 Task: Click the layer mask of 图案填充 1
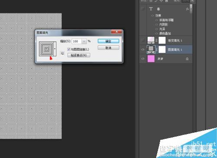pos(162,50)
